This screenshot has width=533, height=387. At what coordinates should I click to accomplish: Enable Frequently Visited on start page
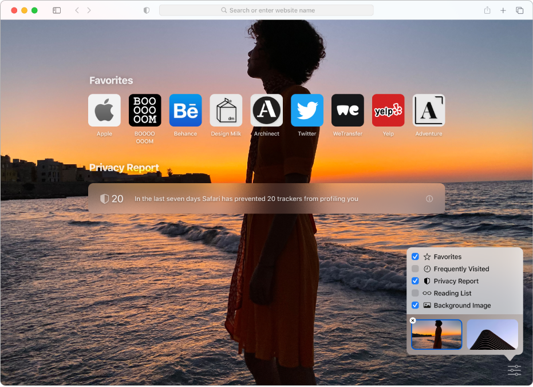[x=415, y=268]
